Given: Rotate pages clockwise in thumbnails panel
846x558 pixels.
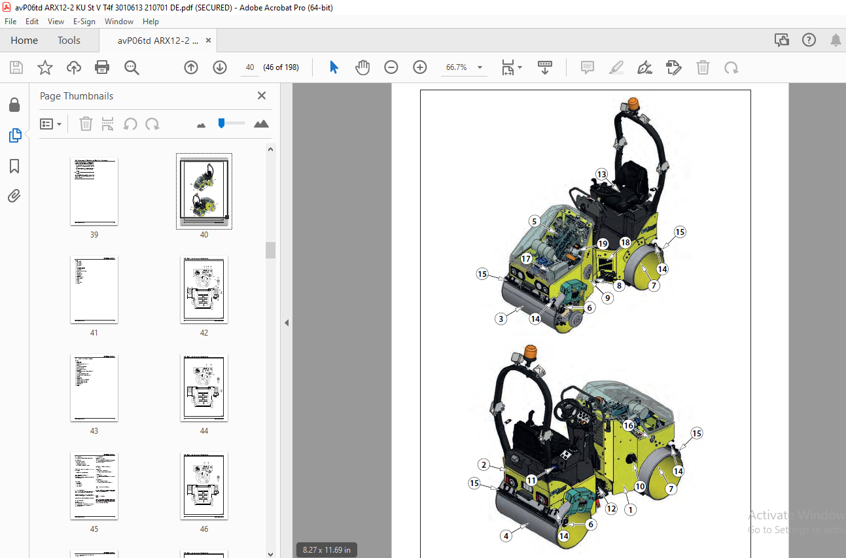Looking at the screenshot, I should 152,124.
